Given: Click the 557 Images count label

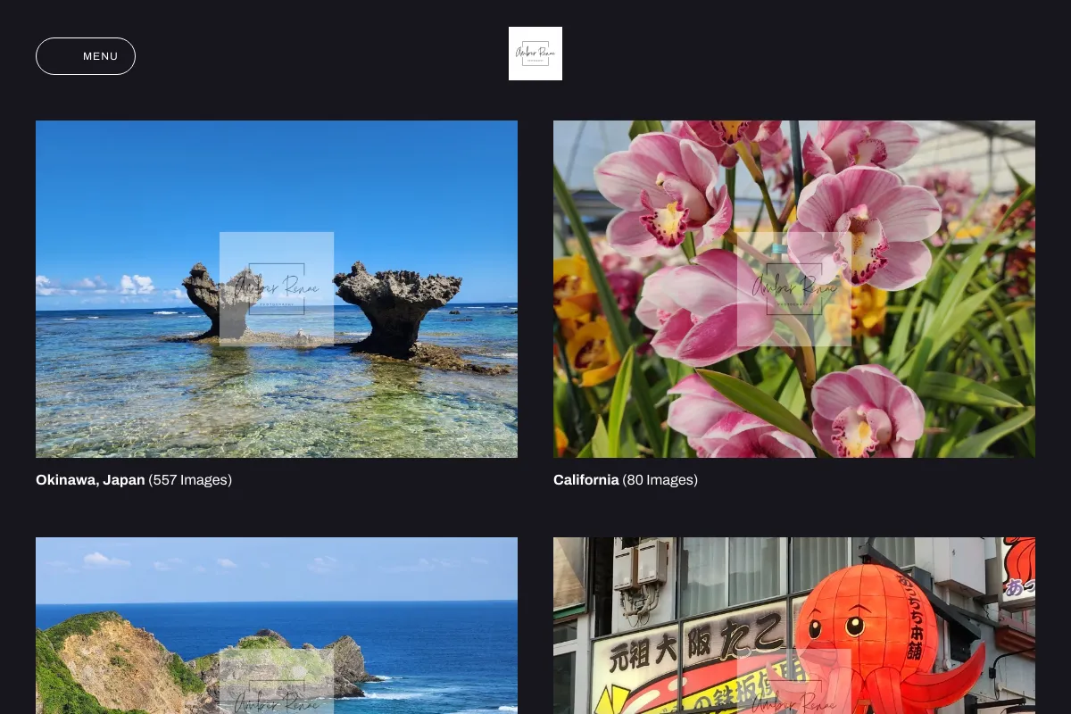Looking at the screenshot, I should (x=190, y=480).
